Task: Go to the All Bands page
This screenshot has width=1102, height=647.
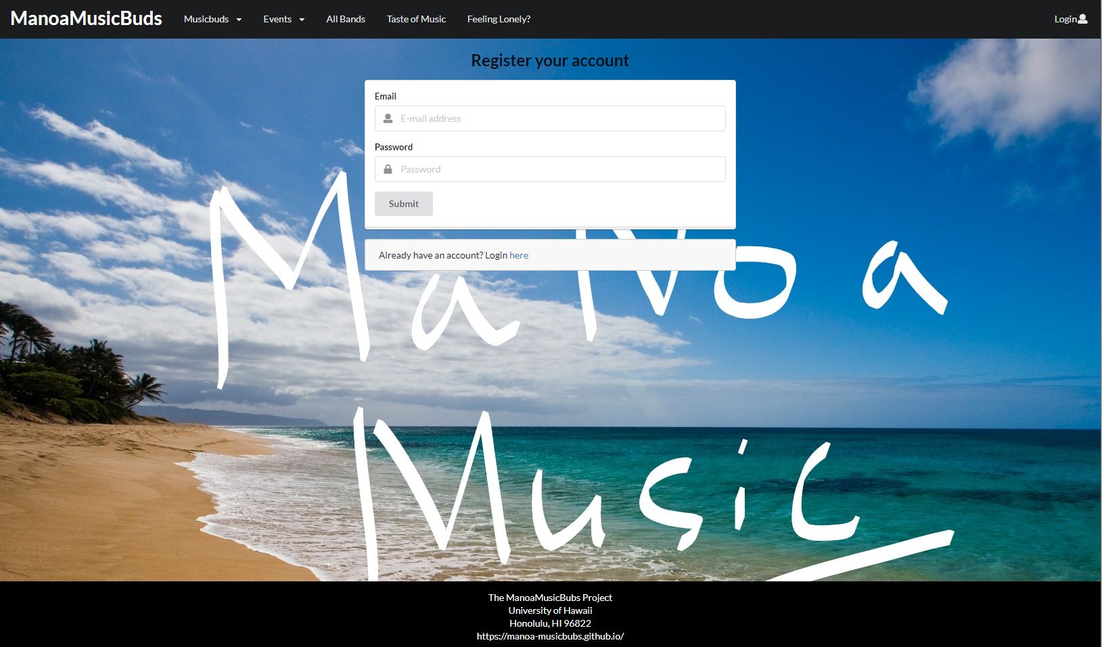Action: point(346,19)
